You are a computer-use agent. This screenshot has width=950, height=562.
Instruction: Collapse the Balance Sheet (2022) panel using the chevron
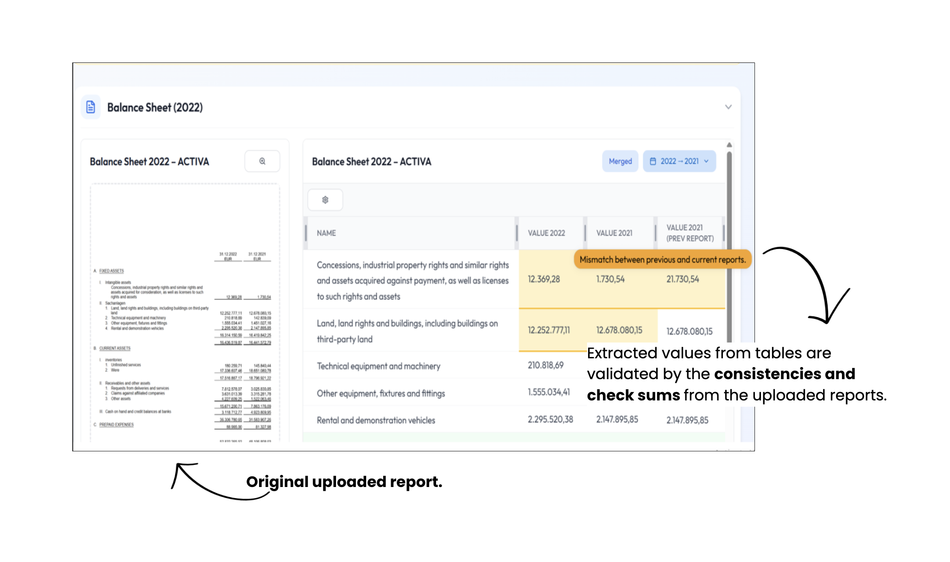(728, 106)
